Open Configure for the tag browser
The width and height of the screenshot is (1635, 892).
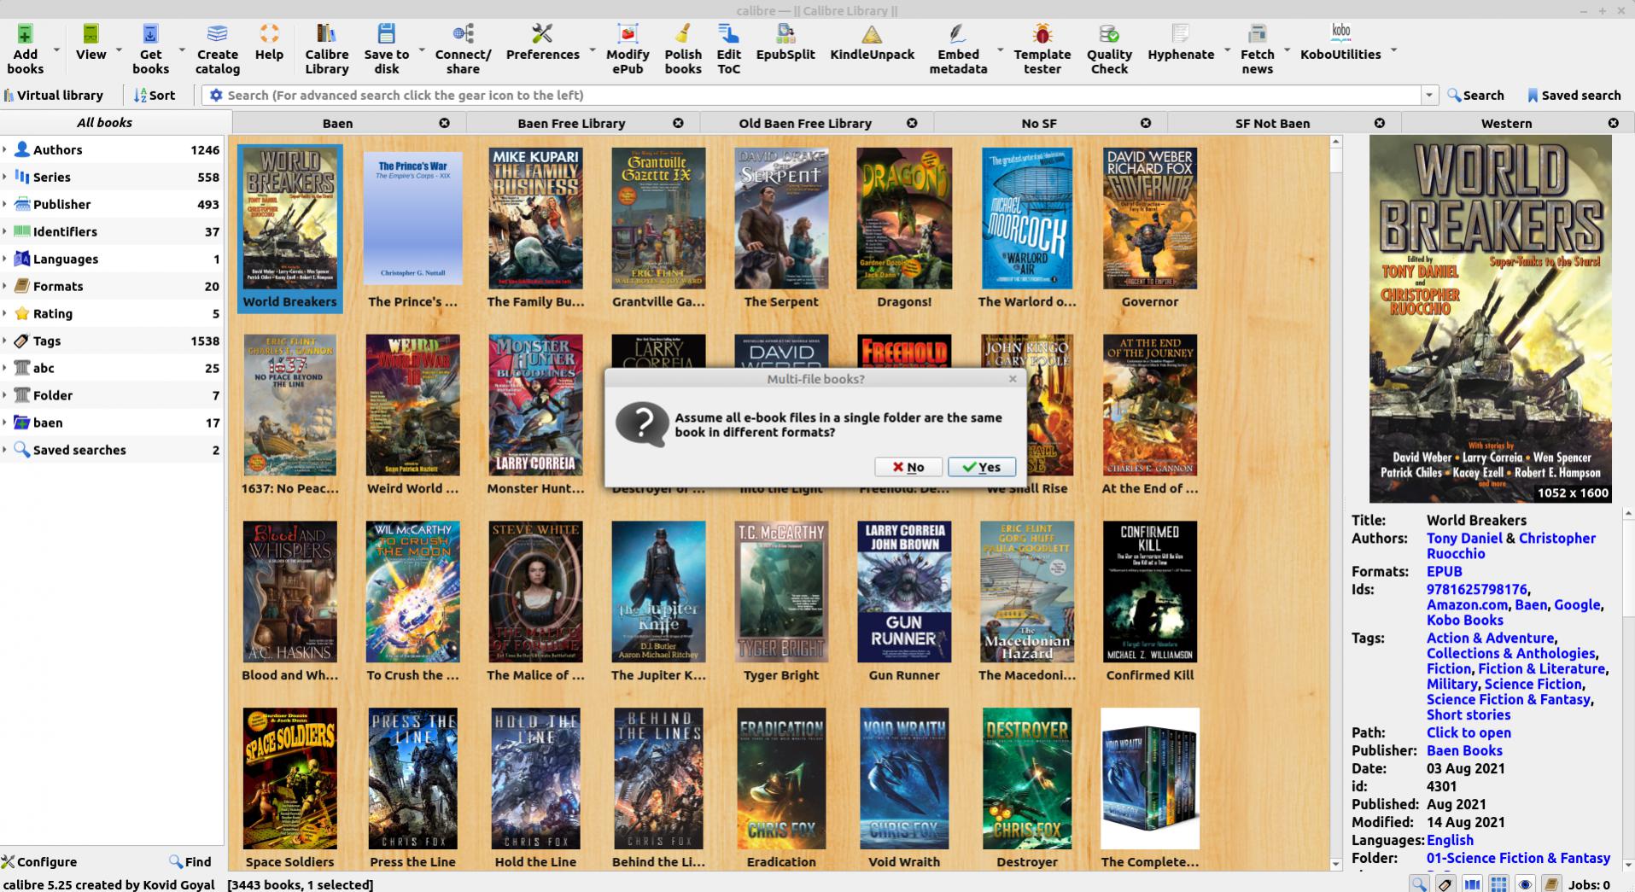click(39, 861)
